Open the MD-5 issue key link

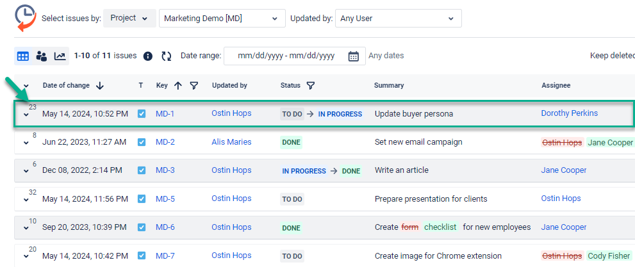pyautogui.click(x=165, y=198)
